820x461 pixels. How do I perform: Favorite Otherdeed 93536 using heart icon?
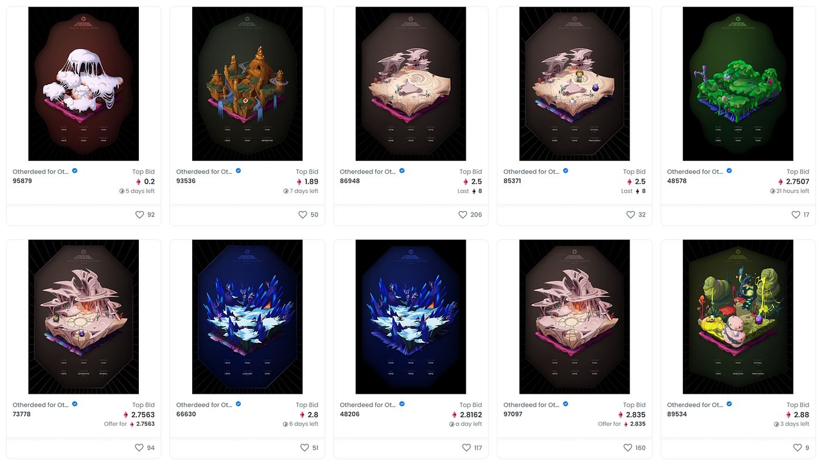click(303, 215)
